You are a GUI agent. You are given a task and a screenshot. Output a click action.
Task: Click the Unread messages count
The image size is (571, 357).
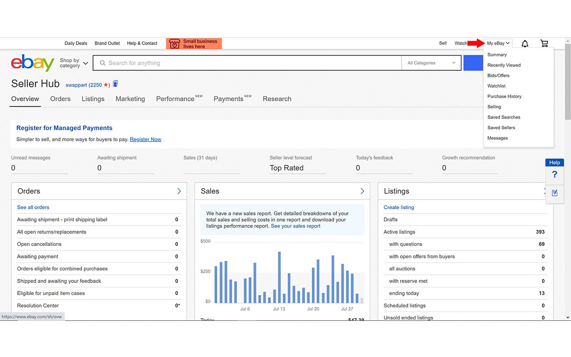point(13,168)
